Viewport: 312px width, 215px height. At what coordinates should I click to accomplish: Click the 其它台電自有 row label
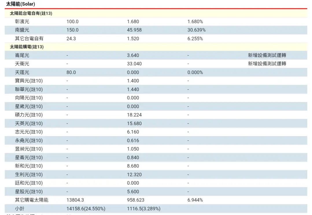(29, 38)
